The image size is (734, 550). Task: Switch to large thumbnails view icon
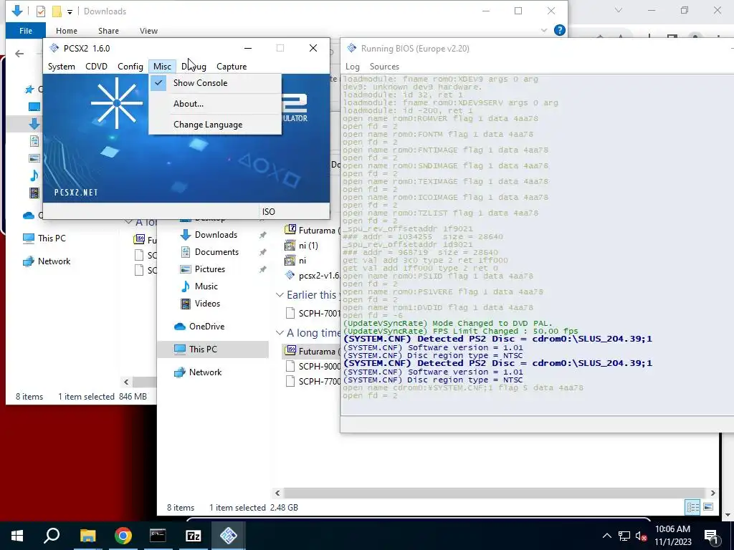pos(708,507)
